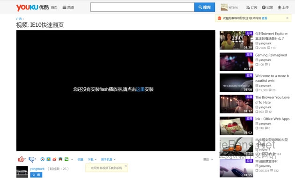The image size is (295, 178).
Task: Open yangmark uploader avatar
Action: [22, 172]
